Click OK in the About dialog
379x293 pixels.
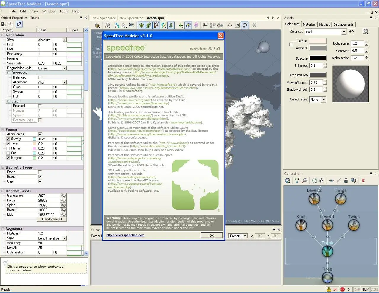(211, 235)
